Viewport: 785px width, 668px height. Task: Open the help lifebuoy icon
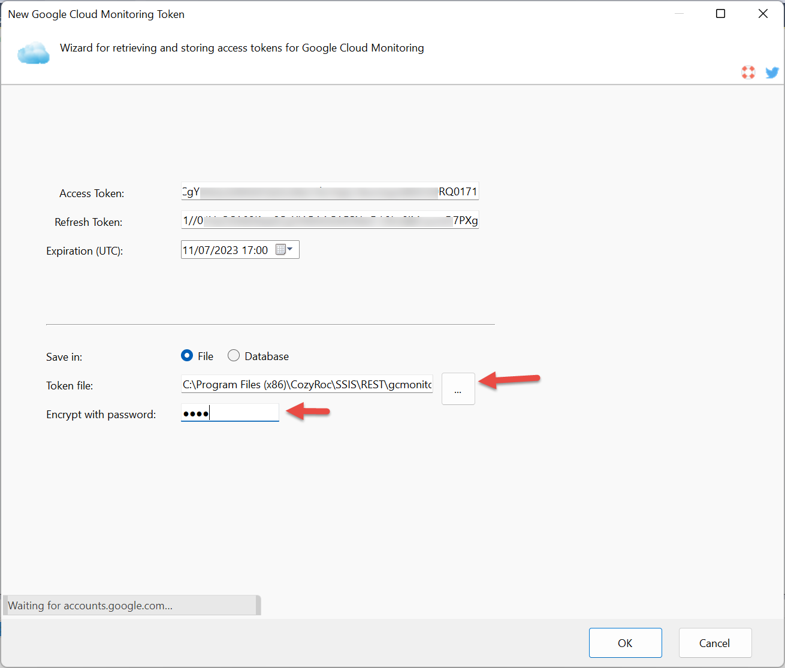click(x=748, y=72)
